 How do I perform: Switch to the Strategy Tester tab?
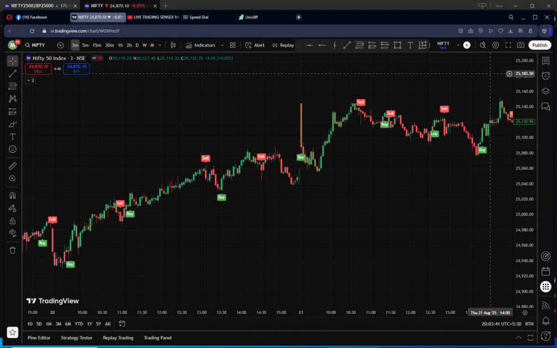(77, 338)
